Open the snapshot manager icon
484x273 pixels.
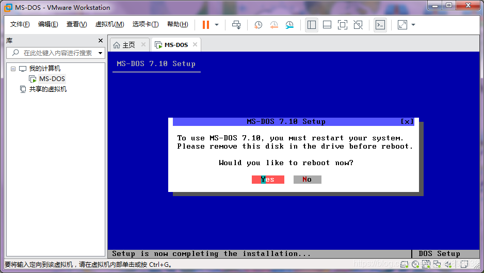289,25
